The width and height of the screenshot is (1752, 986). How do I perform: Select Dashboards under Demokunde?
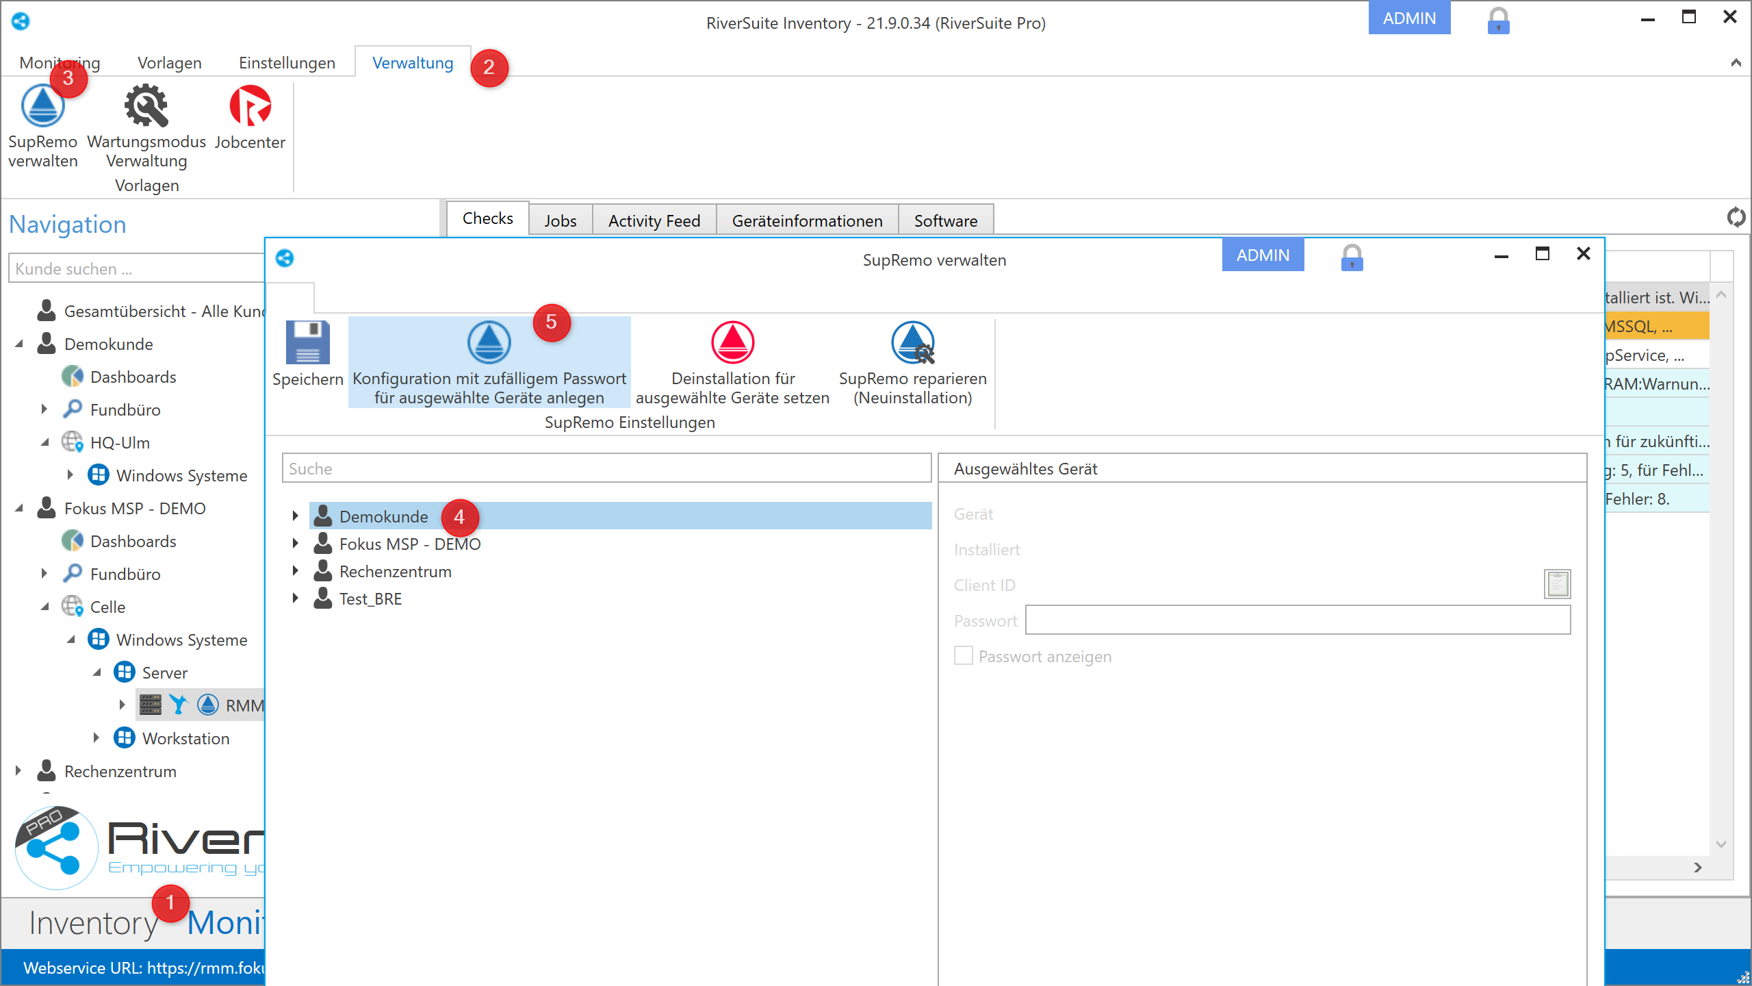point(133,377)
